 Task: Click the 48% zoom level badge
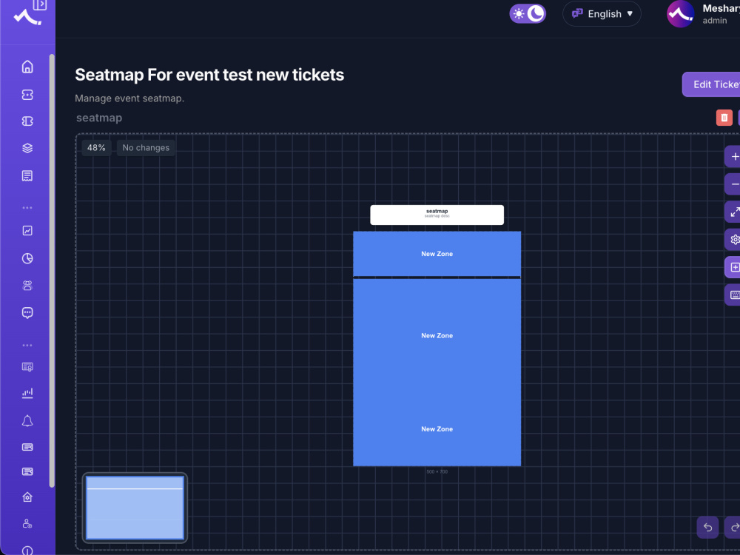[96, 148]
